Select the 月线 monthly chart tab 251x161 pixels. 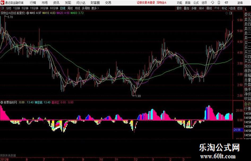click(77, 8)
